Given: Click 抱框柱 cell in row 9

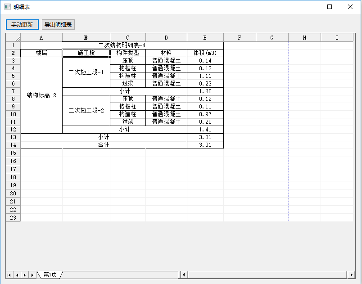Looking at the screenshot, I should [128, 107].
